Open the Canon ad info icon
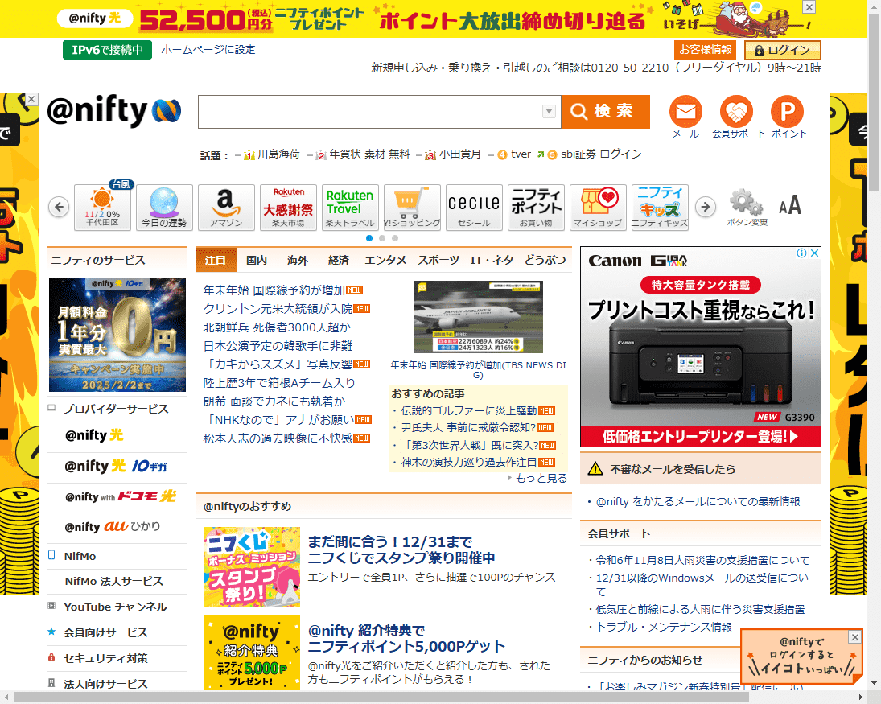 (802, 253)
